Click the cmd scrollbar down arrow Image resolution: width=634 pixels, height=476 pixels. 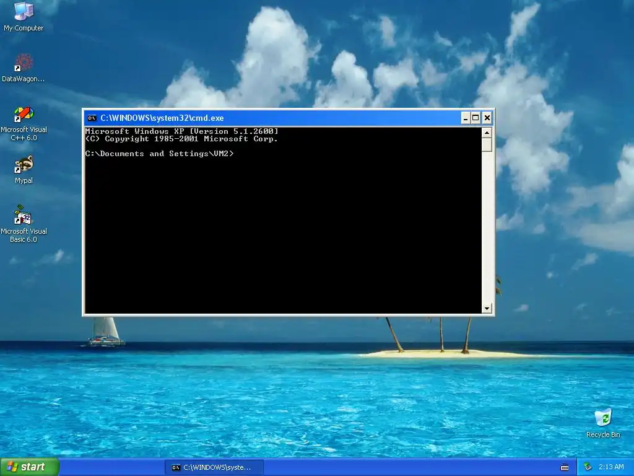point(487,309)
